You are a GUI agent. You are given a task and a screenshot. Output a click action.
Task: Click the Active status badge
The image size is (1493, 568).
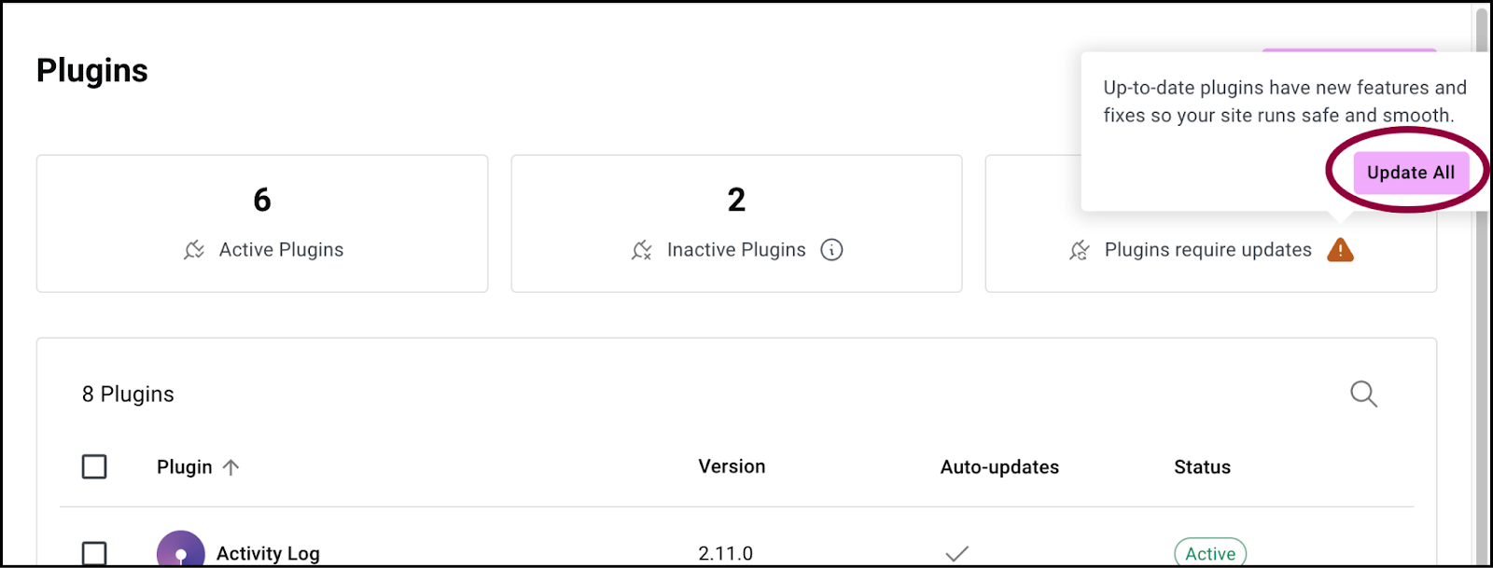tap(1210, 552)
